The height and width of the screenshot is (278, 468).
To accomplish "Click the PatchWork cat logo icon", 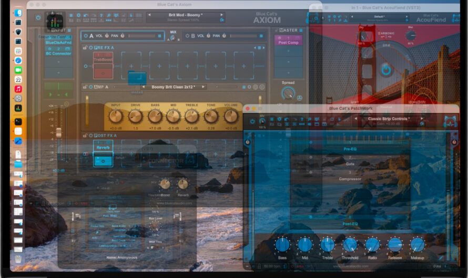I will point(451,122).
